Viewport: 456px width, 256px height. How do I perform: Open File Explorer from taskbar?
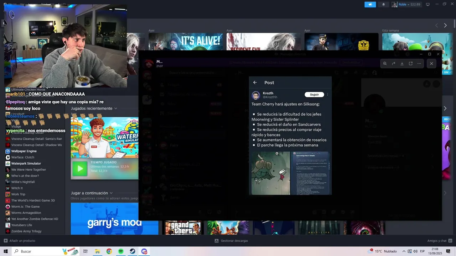tap(97, 251)
